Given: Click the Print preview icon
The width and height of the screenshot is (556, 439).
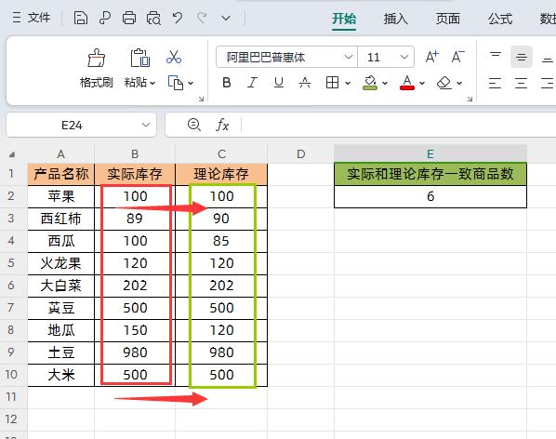Looking at the screenshot, I should click(x=153, y=18).
